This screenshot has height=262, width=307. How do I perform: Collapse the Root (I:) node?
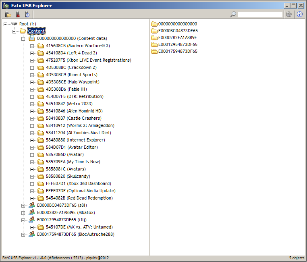[6, 24]
